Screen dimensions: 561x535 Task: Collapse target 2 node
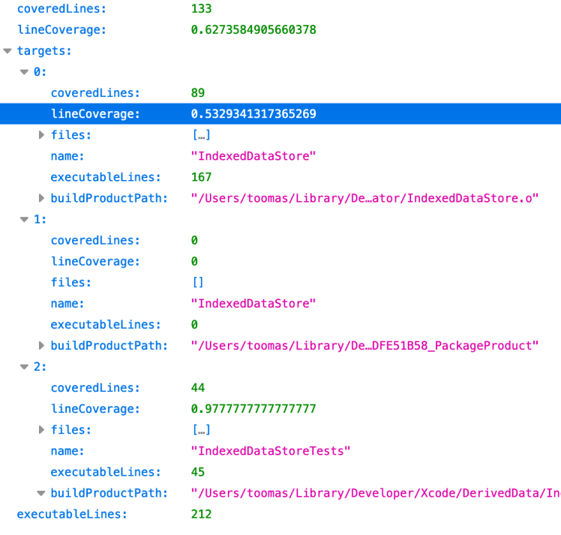coord(24,367)
